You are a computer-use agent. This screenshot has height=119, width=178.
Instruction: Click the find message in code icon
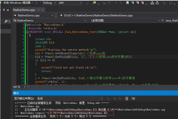tap(108, 98)
